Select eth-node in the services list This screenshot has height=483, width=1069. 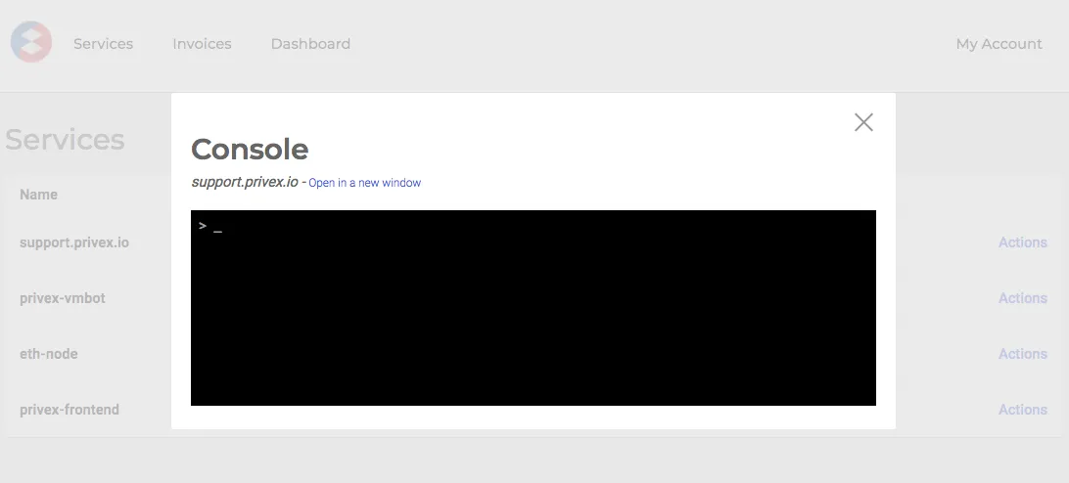[x=48, y=354]
